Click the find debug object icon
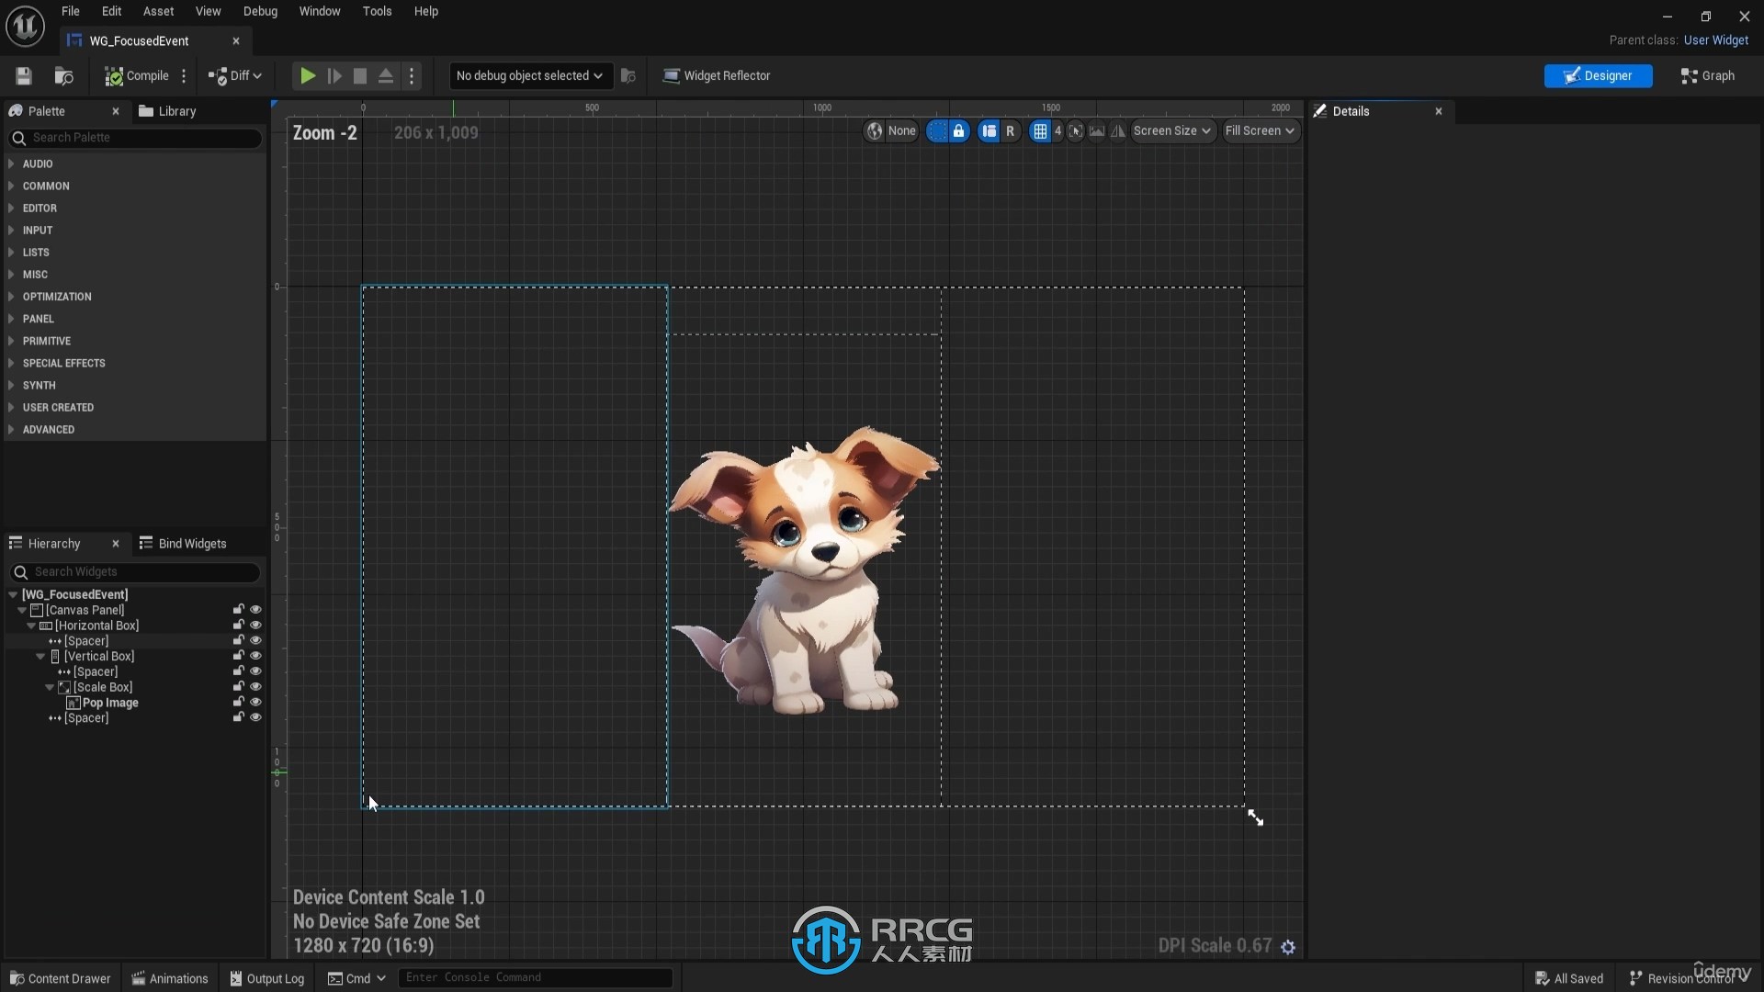This screenshot has width=1764, height=992. [x=628, y=75]
